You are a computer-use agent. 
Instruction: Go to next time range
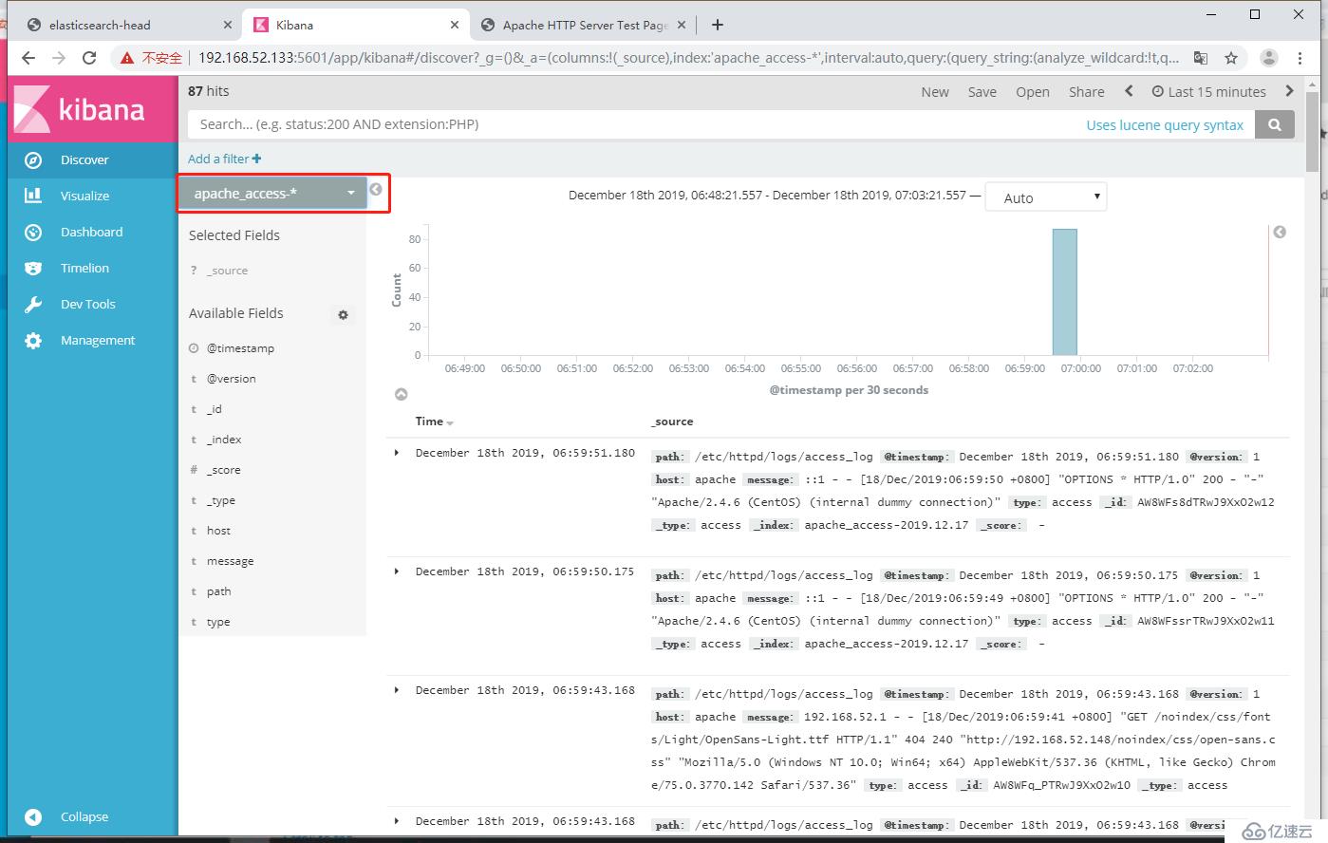(1289, 91)
